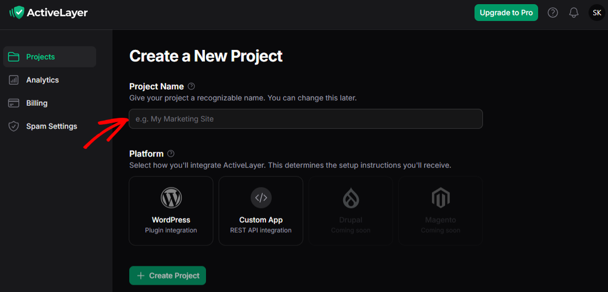This screenshot has height=292, width=608.
Task: Click 'Coming soon' text under Drupal
Action: coord(350,230)
